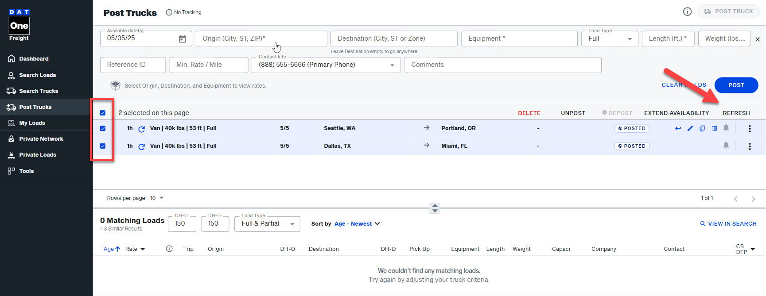Toggle alert bell for Dallas posting
Screen dimensions: 766x296
(726, 145)
